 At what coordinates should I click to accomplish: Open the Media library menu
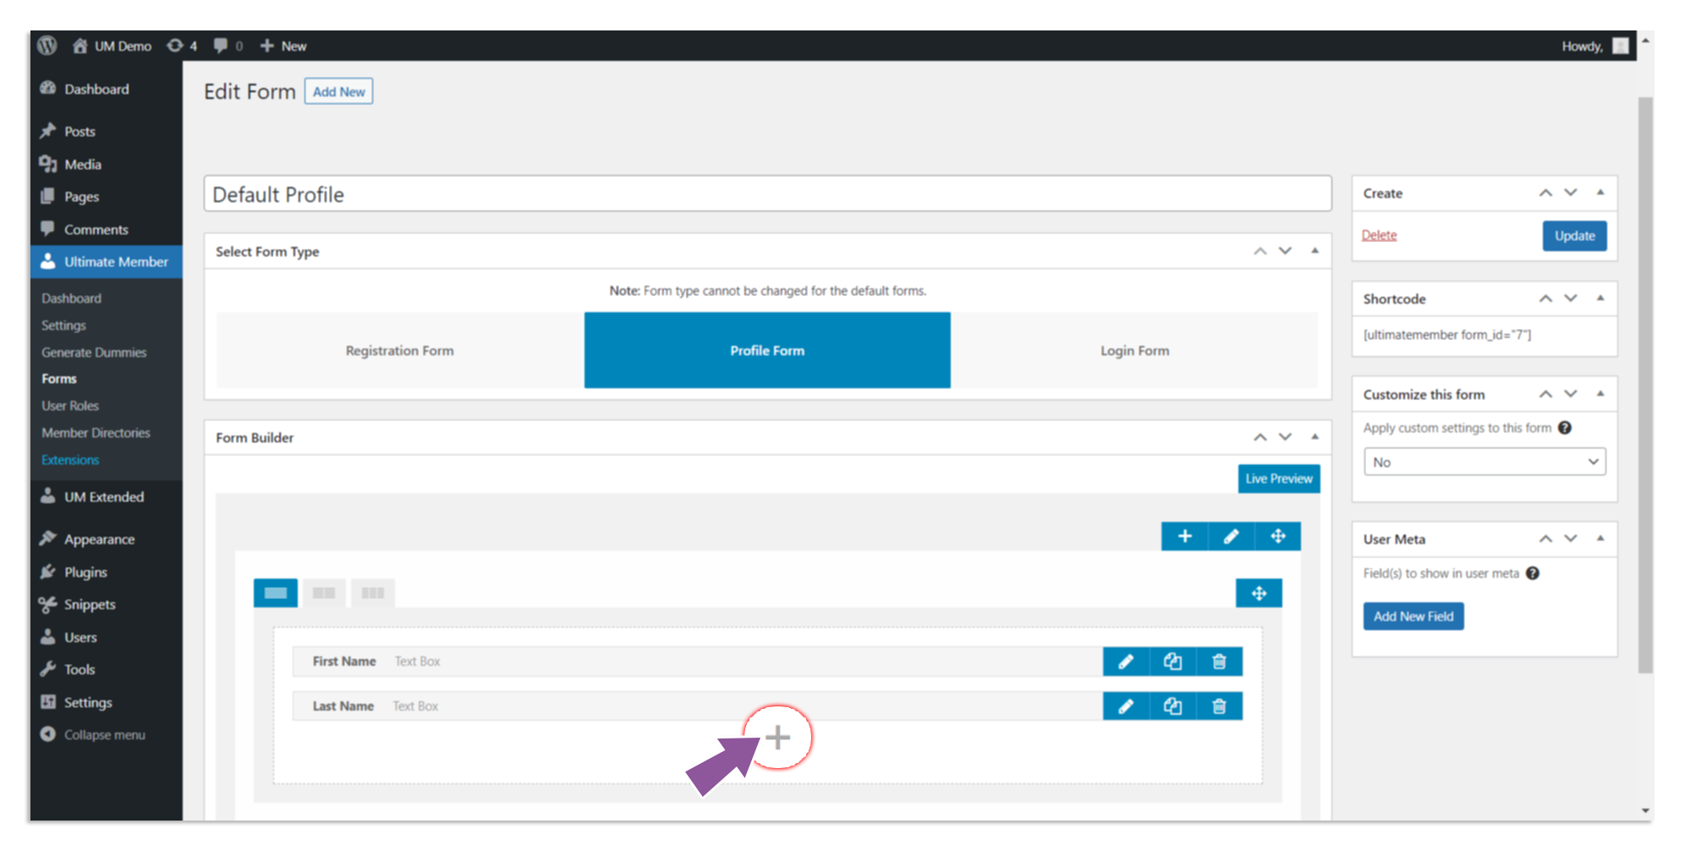click(x=83, y=164)
